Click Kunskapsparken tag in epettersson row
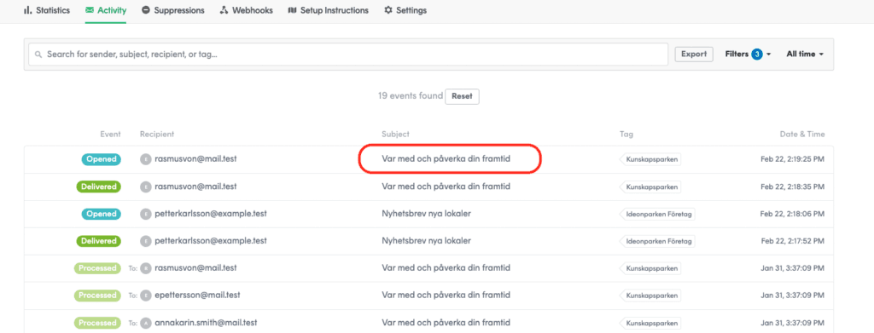874x333 pixels. (x=650, y=296)
